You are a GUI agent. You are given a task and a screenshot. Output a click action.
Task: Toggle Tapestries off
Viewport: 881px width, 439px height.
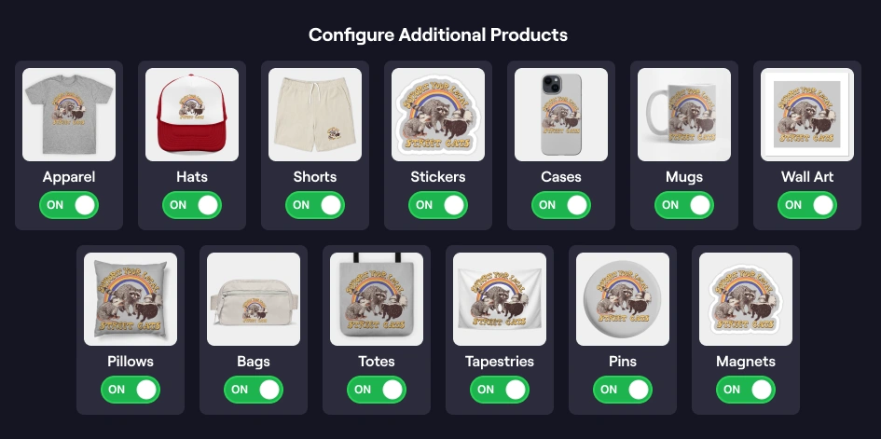[x=500, y=390]
